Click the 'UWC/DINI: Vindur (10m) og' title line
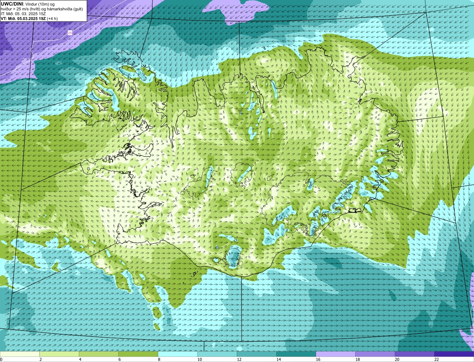Image resolution: width=474 pixels, height=362 pixels. pos(28,4)
